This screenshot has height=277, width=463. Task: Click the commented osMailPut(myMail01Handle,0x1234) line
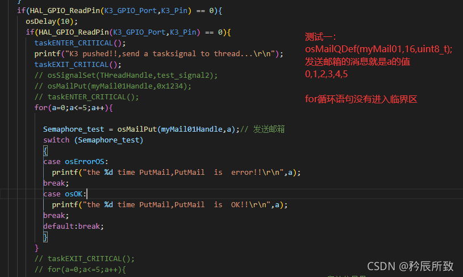point(113,86)
